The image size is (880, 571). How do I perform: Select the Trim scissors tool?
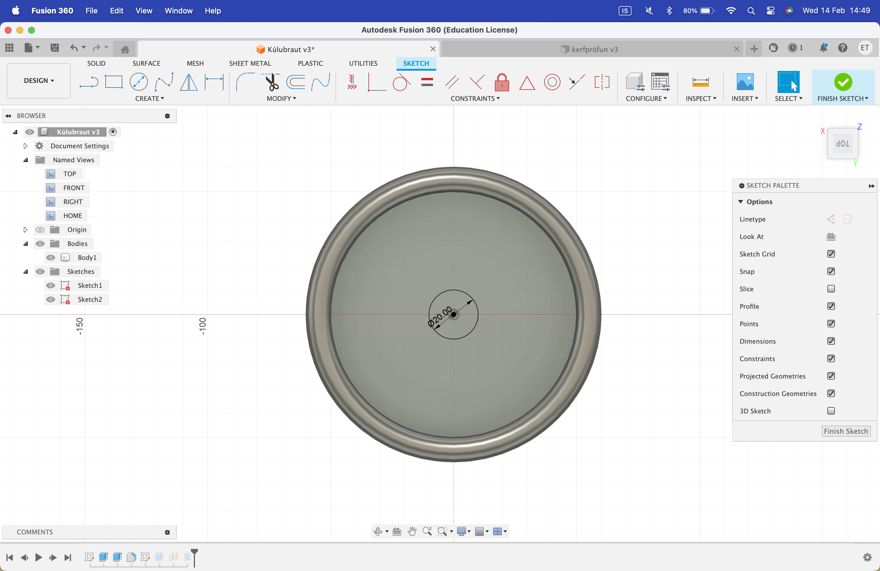pos(271,82)
